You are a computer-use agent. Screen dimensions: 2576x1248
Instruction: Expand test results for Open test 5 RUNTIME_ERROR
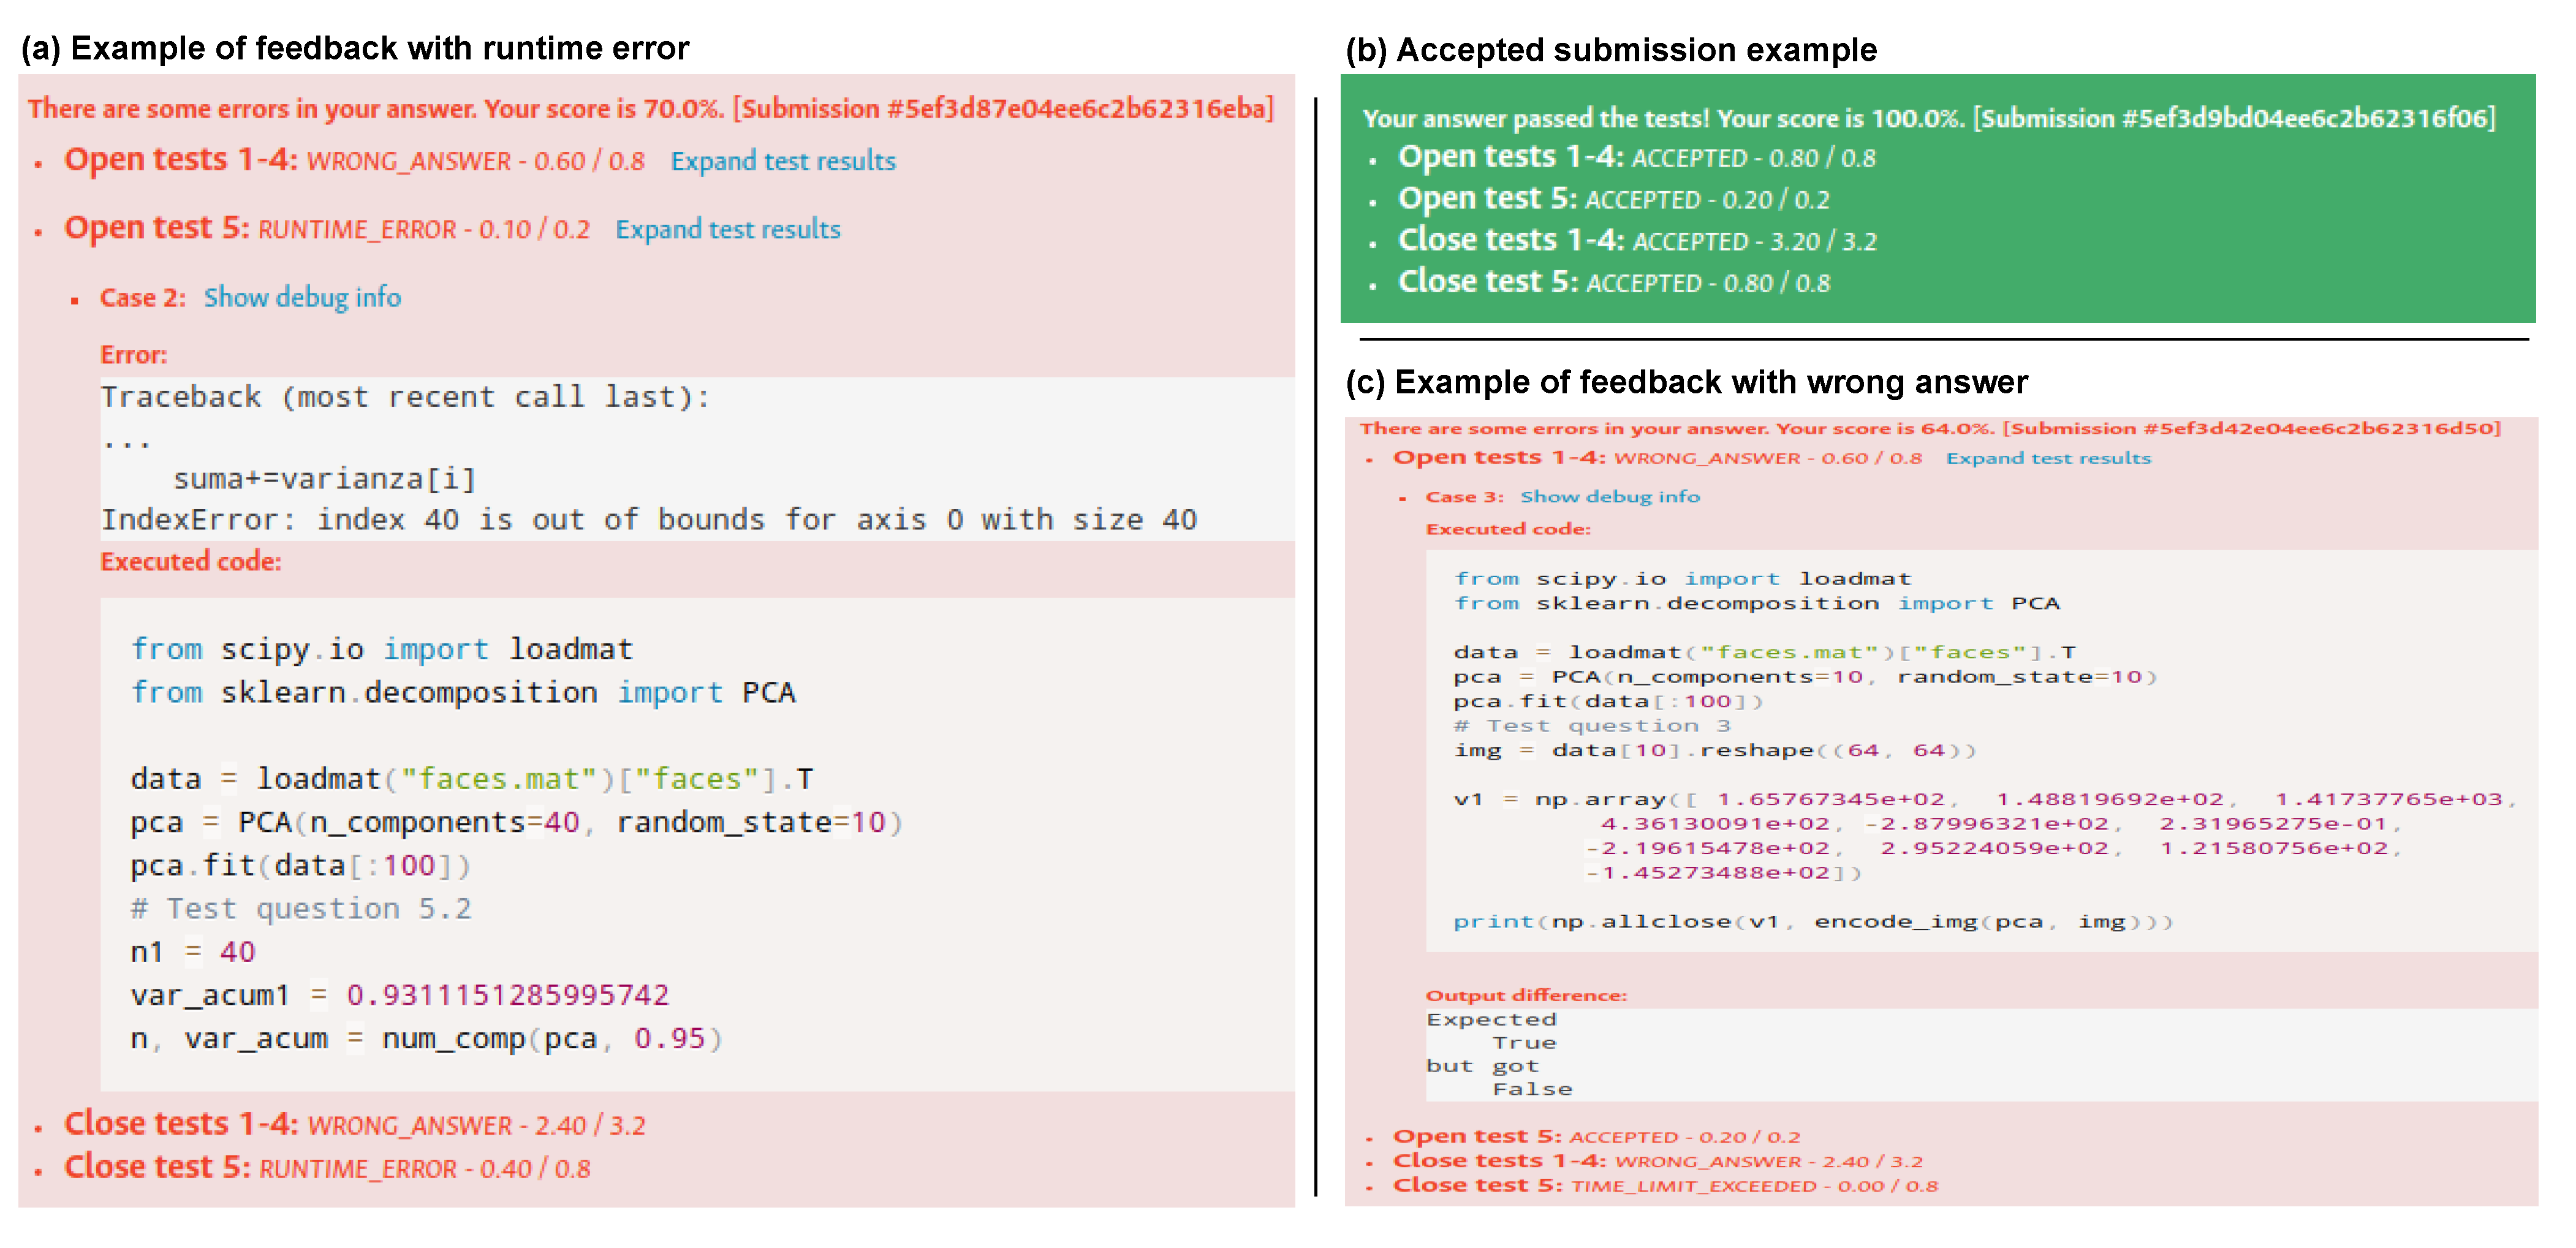(x=727, y=229)
